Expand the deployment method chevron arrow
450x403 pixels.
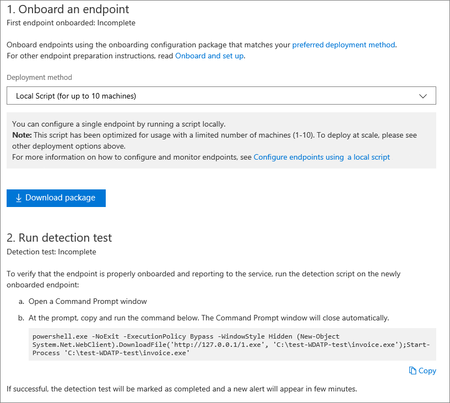[x=423, y=96]
